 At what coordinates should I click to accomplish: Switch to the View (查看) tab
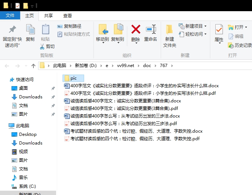click(x=68, y=16)
